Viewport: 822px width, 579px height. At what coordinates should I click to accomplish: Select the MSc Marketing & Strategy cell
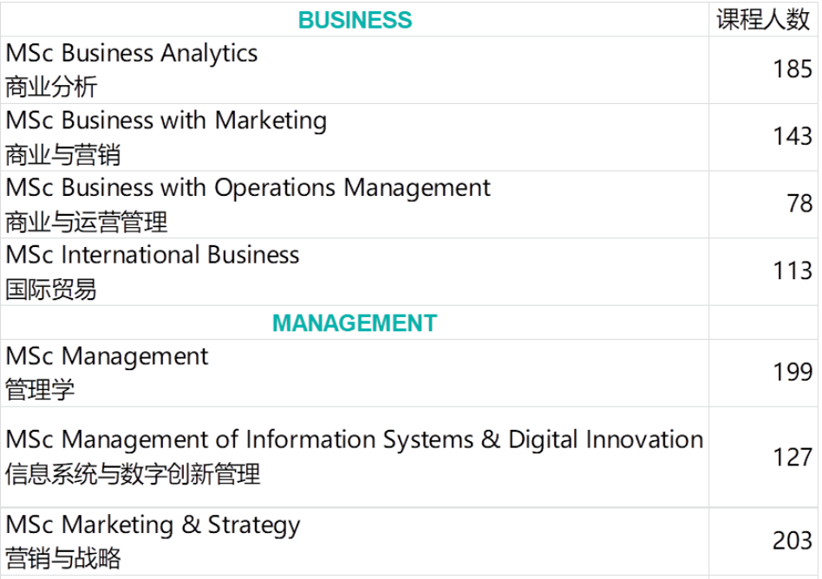153,525
